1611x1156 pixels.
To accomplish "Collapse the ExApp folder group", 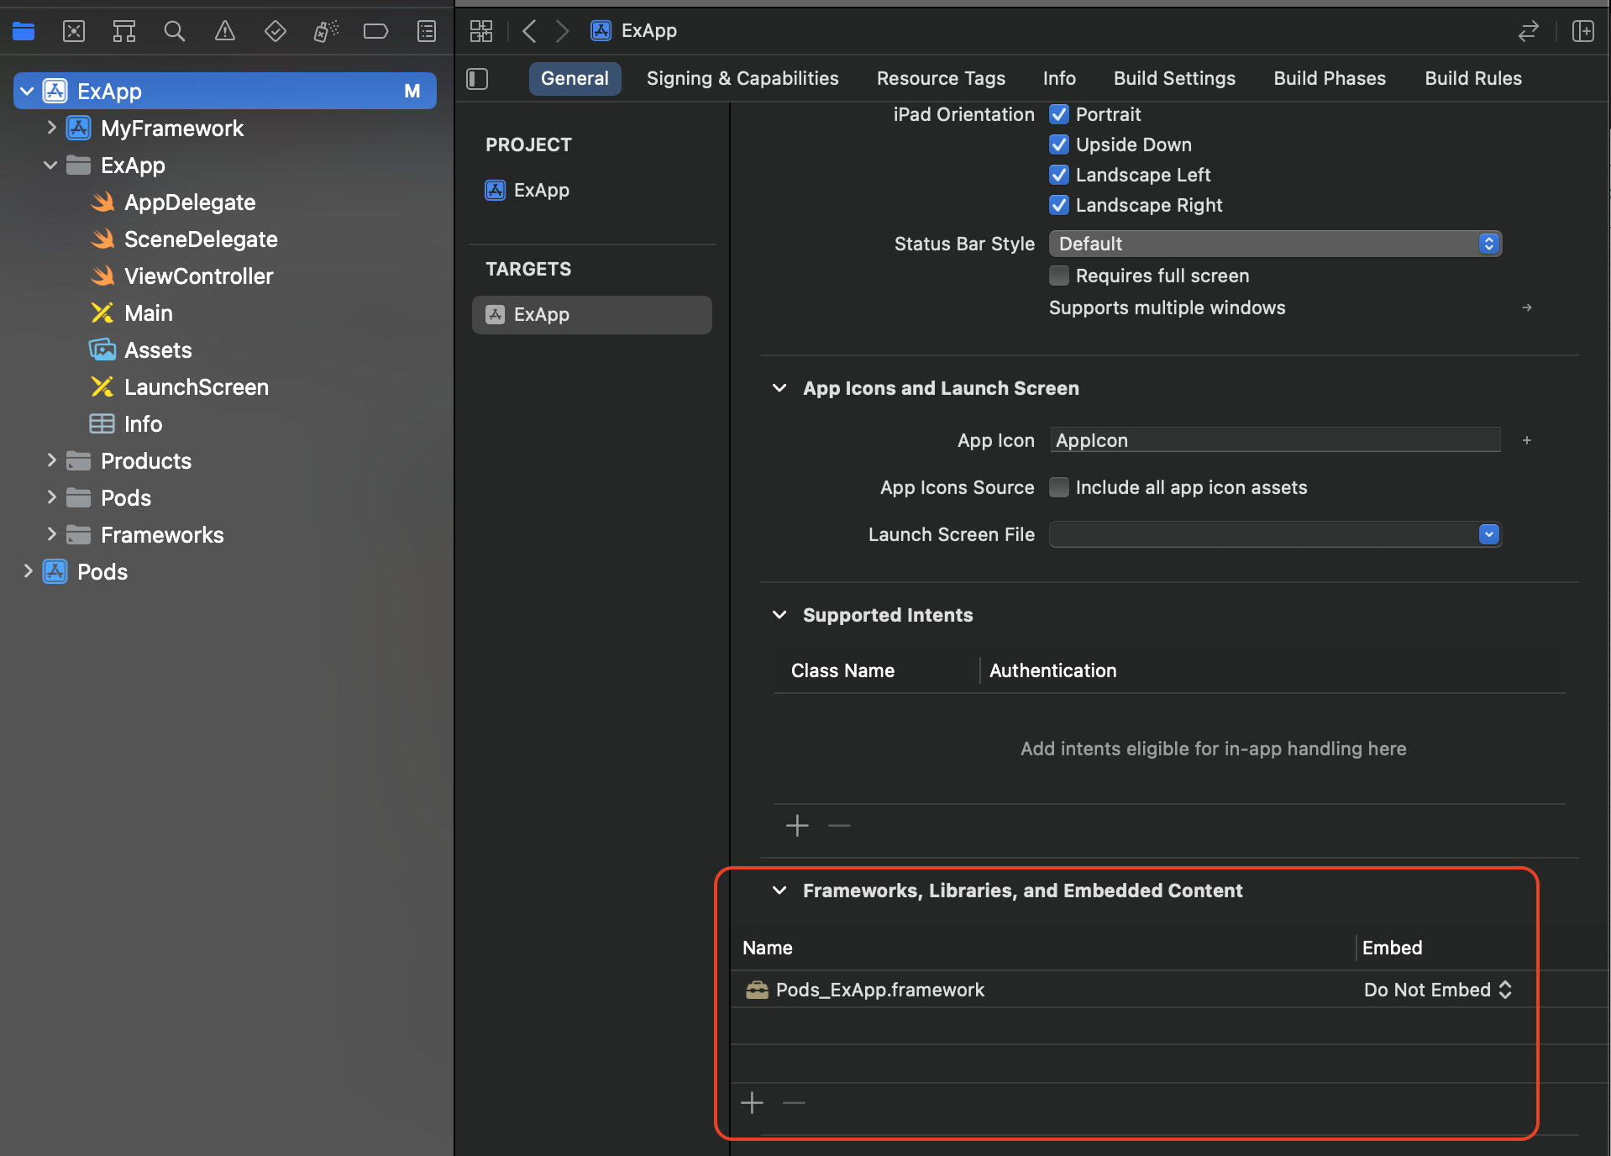I will [x=50, y=166].
